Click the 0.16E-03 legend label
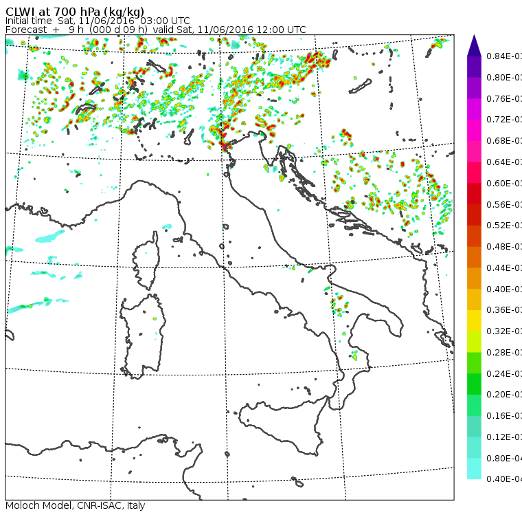522x515 pixels. pyautogui.click(x=504, y=416)
